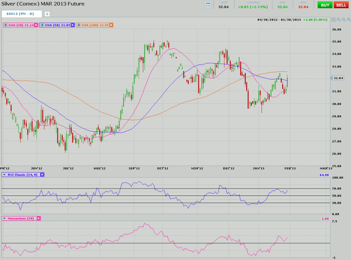351x260 pixels.
Task: Select the SIH13 (9M - D) tab
Action: pos(21,14)
